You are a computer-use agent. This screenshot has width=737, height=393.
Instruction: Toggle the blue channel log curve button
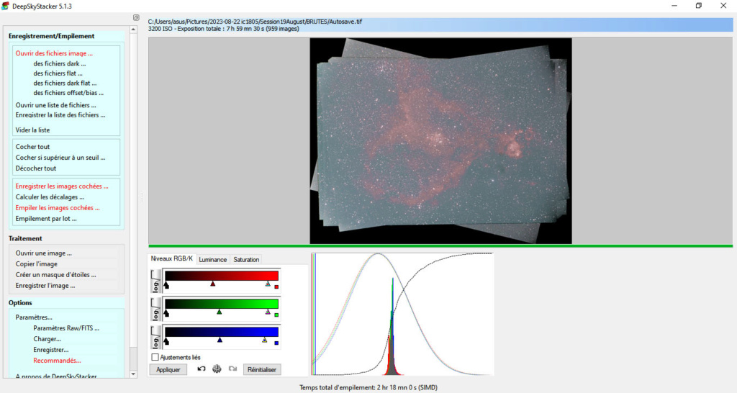click(155, 336)
